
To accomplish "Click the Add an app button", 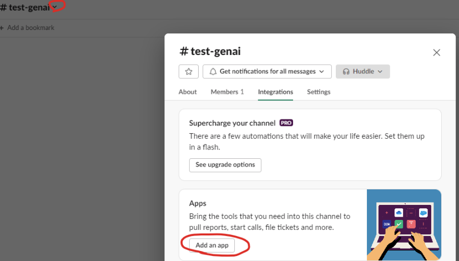I will (x=212, y=245).
